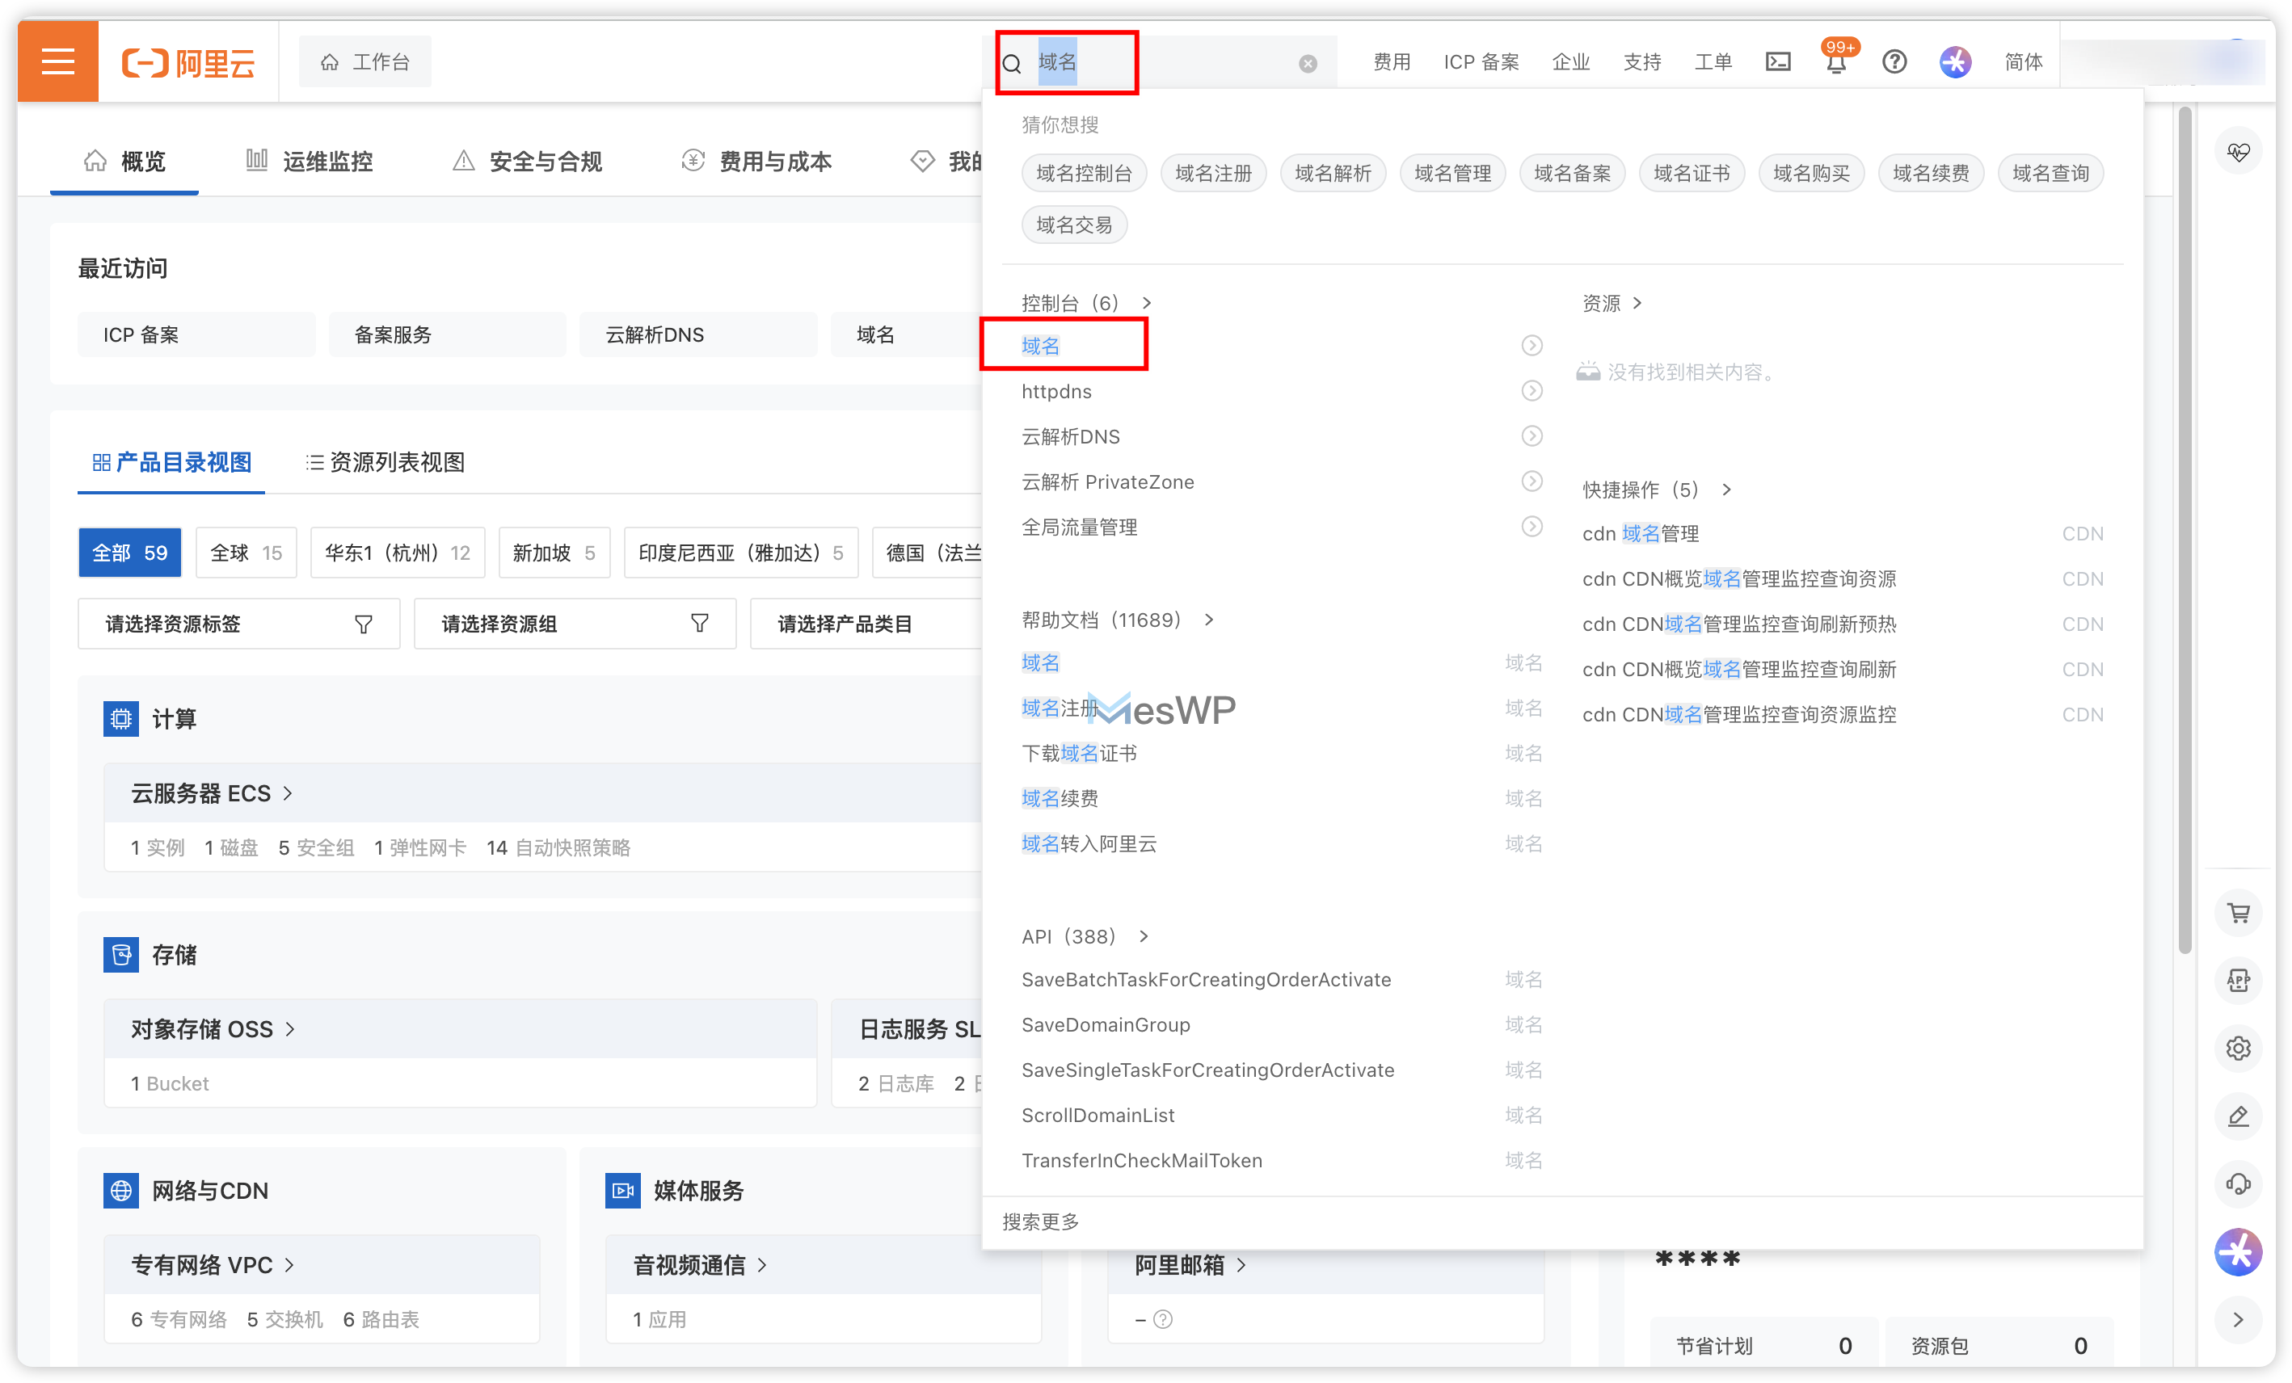Screen dimensions: 2292x1383
Task: Switch to 运维监控 tab
Action: (x=309, y=161)
